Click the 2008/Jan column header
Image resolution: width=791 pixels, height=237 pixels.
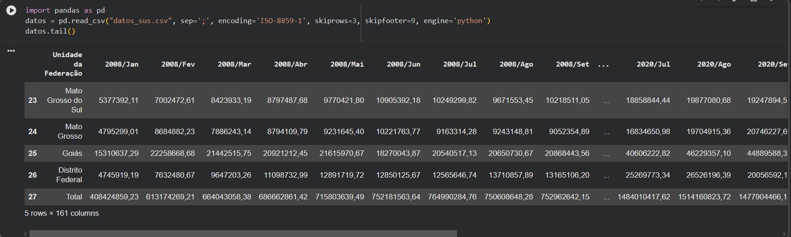[122, 64]
